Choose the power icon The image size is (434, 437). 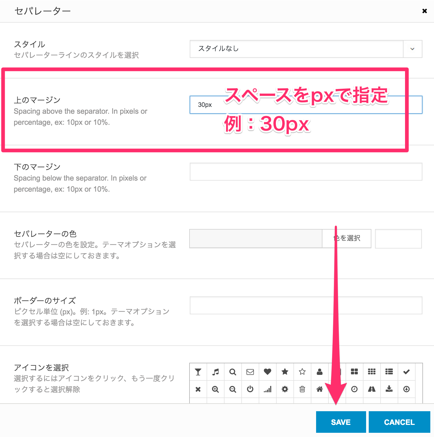pyautogui.click(x=250, y=389)
